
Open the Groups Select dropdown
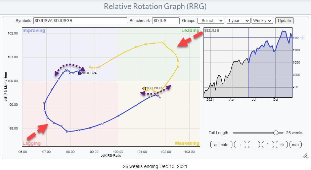tap(211, 21)
